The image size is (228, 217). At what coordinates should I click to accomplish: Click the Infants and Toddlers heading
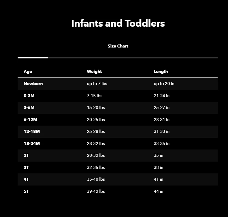[x=118, y=23]
